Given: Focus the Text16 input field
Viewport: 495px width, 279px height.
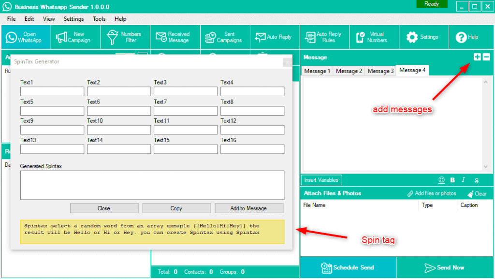Looking at the screenshot, I should pos(252,149).
